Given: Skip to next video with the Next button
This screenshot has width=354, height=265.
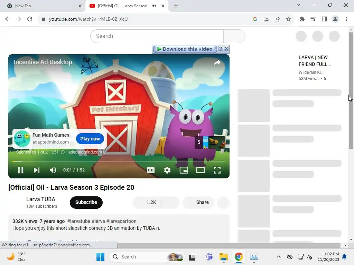Looking at the screenshot, I should pyautogui.click(x=37, y=170).
